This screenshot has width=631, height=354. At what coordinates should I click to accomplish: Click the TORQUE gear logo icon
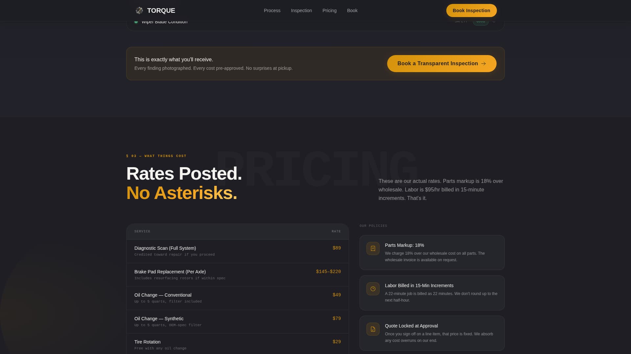pyautogui.click(x=139, y=10)
